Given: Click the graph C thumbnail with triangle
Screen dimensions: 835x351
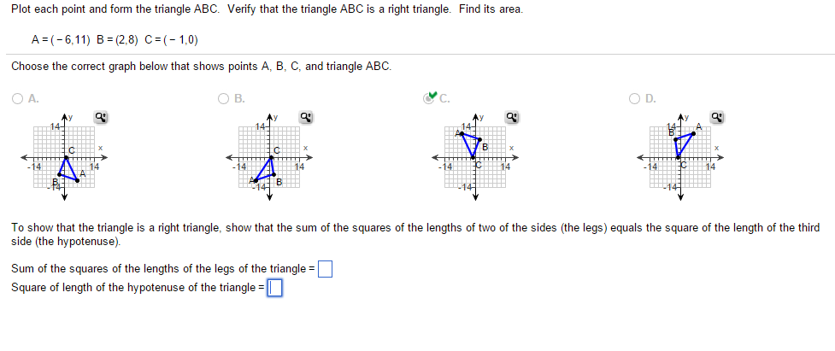Looking at the screenshot, I should [475, 157].
